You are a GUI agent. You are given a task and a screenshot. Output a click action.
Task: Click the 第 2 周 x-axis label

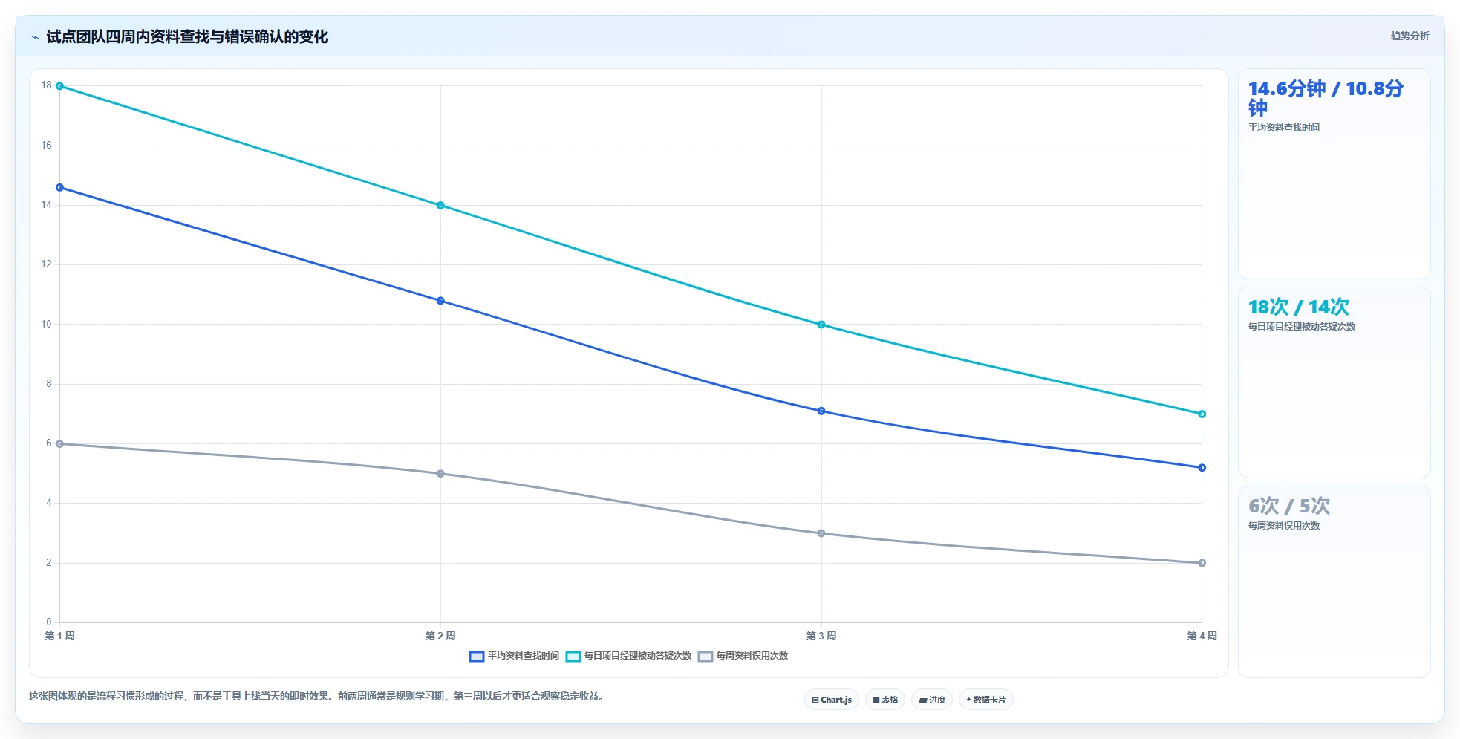pos(440,636)
